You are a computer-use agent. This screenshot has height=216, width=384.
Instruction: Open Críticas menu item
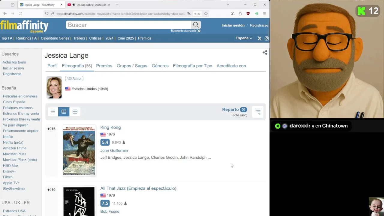click(x=95, y=38)
